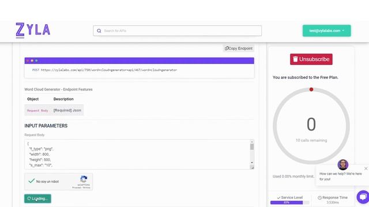The image size is (369, 207).
Task: Toggle the No soy un robot checkbox
Action: [32, 181]
